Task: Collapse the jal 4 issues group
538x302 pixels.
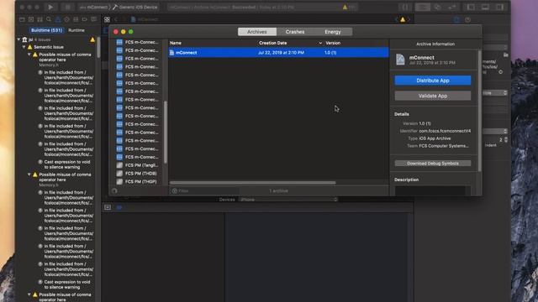Action: 18,39
